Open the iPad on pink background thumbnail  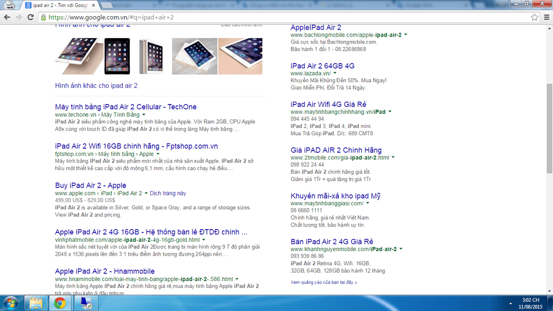point(240,56)
